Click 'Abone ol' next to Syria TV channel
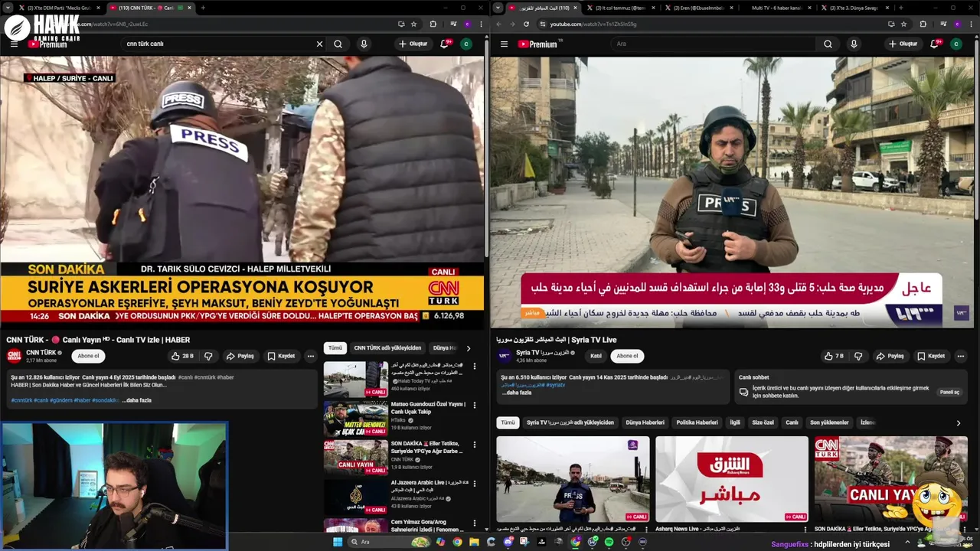This screenshot has width=980, height=551. 627,356
